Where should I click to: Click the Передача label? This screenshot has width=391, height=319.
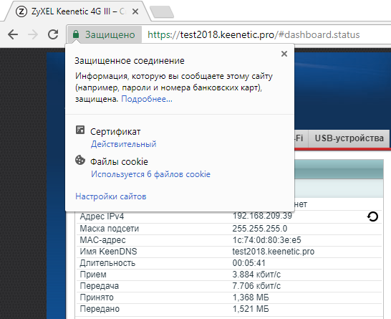[x=100, y=286]
